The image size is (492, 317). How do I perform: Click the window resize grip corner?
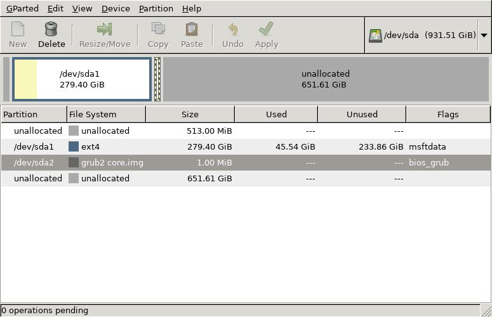click(486, 311)
